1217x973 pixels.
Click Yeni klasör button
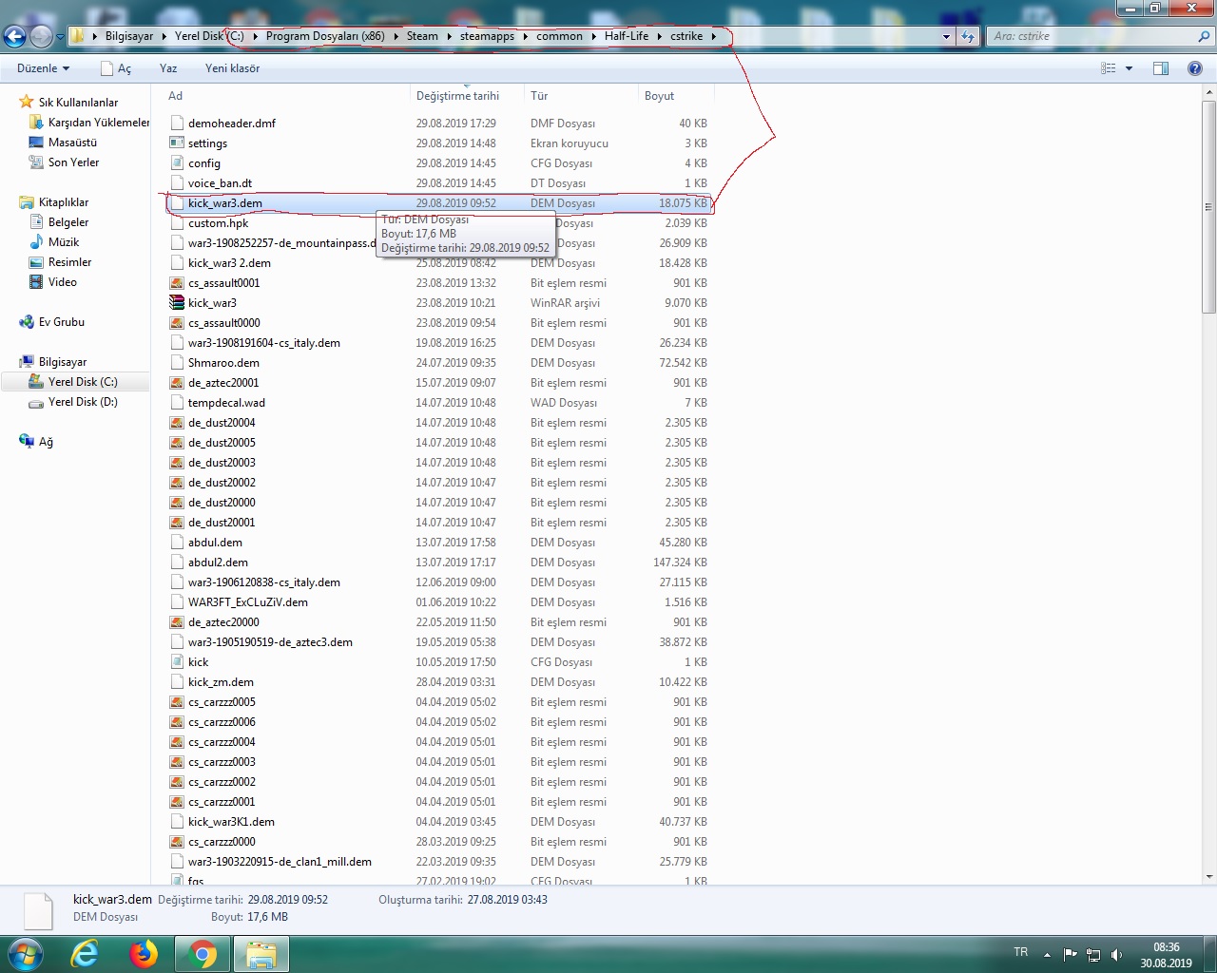click(x=232, y=68)
